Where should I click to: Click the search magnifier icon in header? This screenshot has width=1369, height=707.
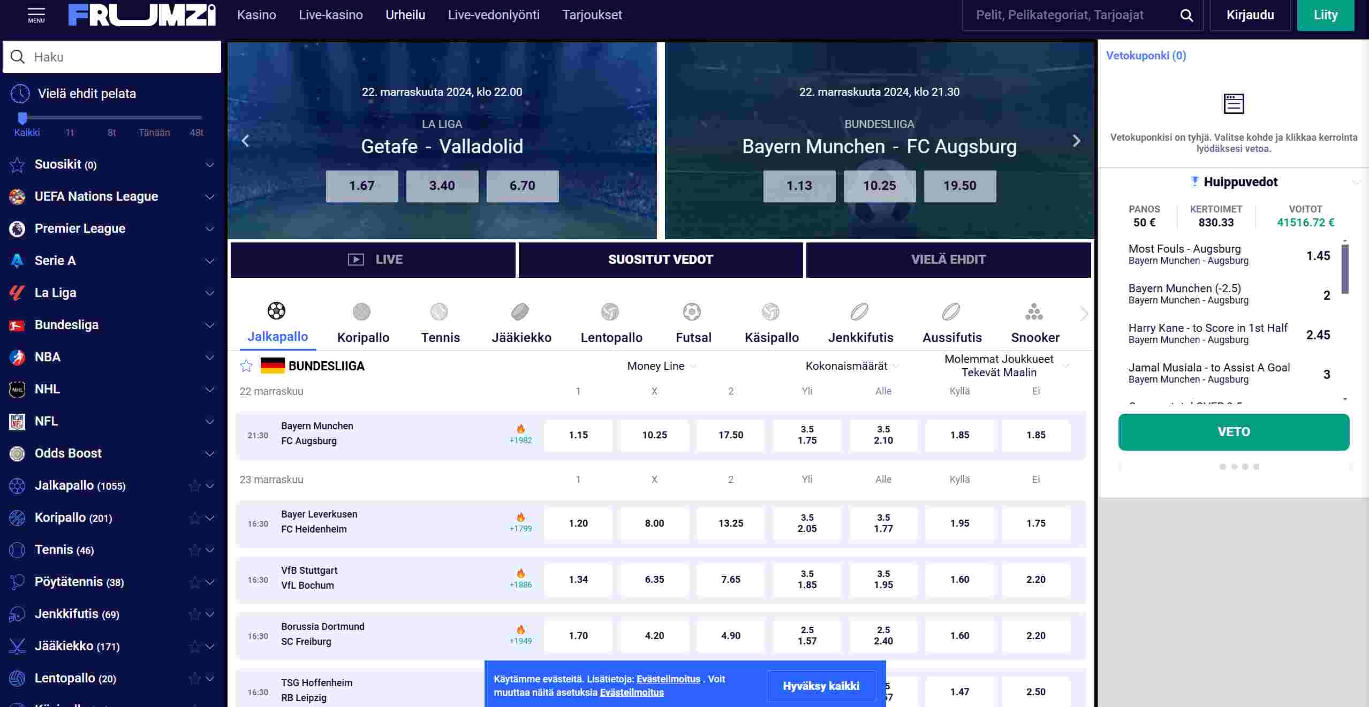pos(1186,15)
